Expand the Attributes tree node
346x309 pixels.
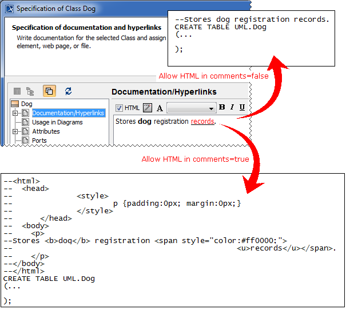coord(15,131)
